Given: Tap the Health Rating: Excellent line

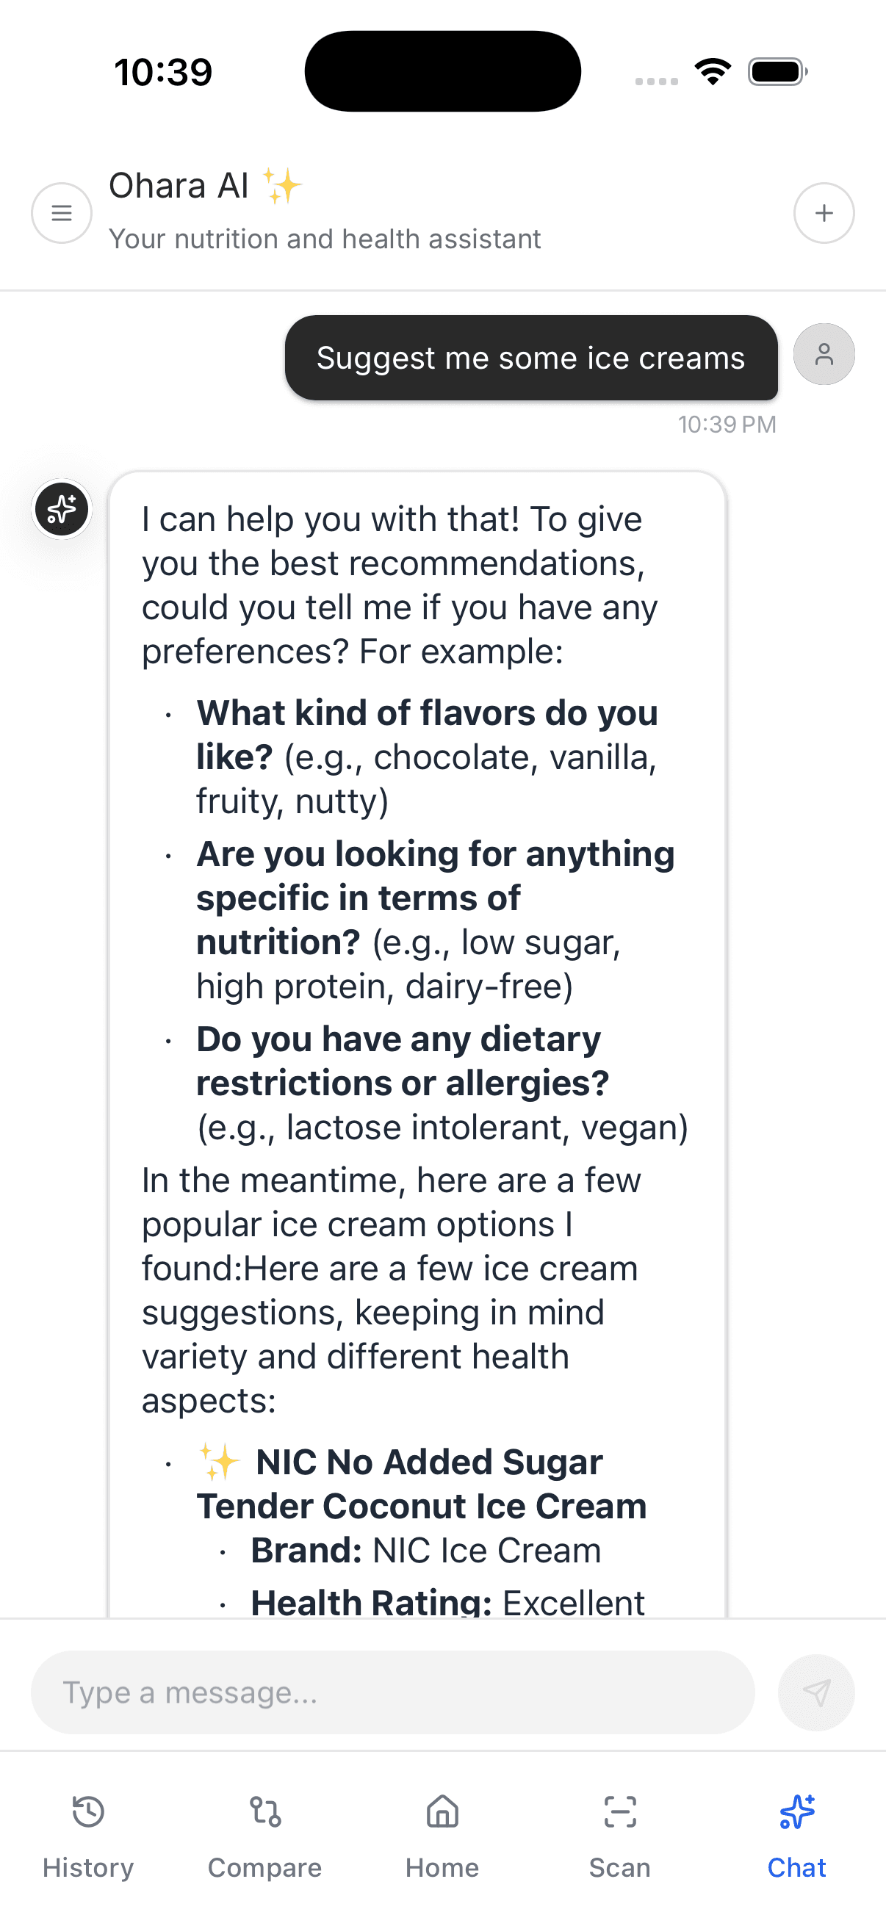Looking at the screenshot, I should click(447, 1602).
